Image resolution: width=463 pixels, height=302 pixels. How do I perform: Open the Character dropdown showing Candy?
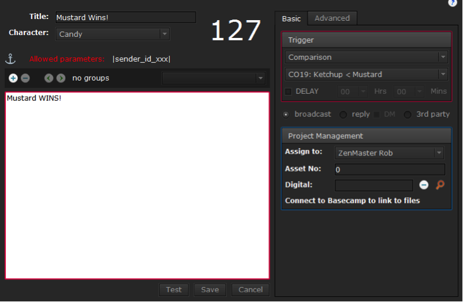(x=113, y=34)
